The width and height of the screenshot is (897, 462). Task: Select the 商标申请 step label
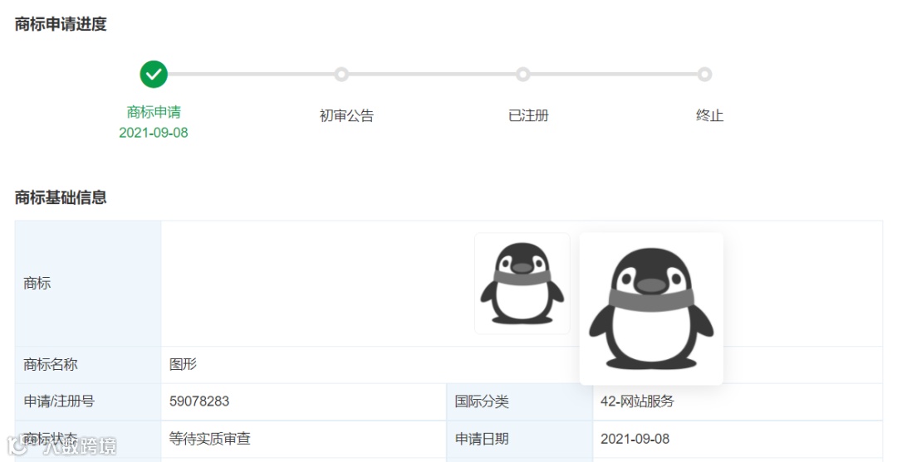154,112
